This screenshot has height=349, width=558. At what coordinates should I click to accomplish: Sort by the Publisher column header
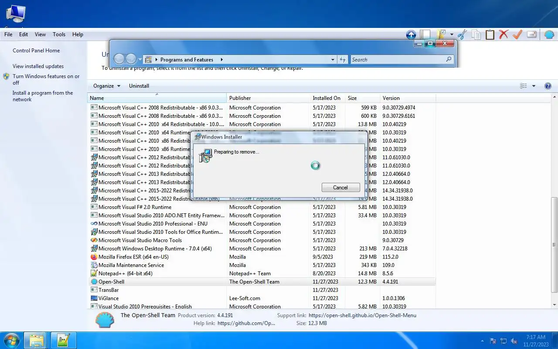click(268, 98)
